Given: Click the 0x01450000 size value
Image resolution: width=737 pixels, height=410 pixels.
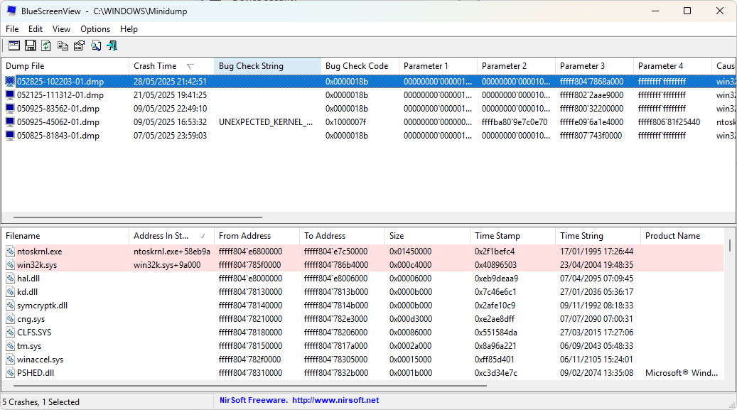Looking at the screenshot, I should click(410, 252).
